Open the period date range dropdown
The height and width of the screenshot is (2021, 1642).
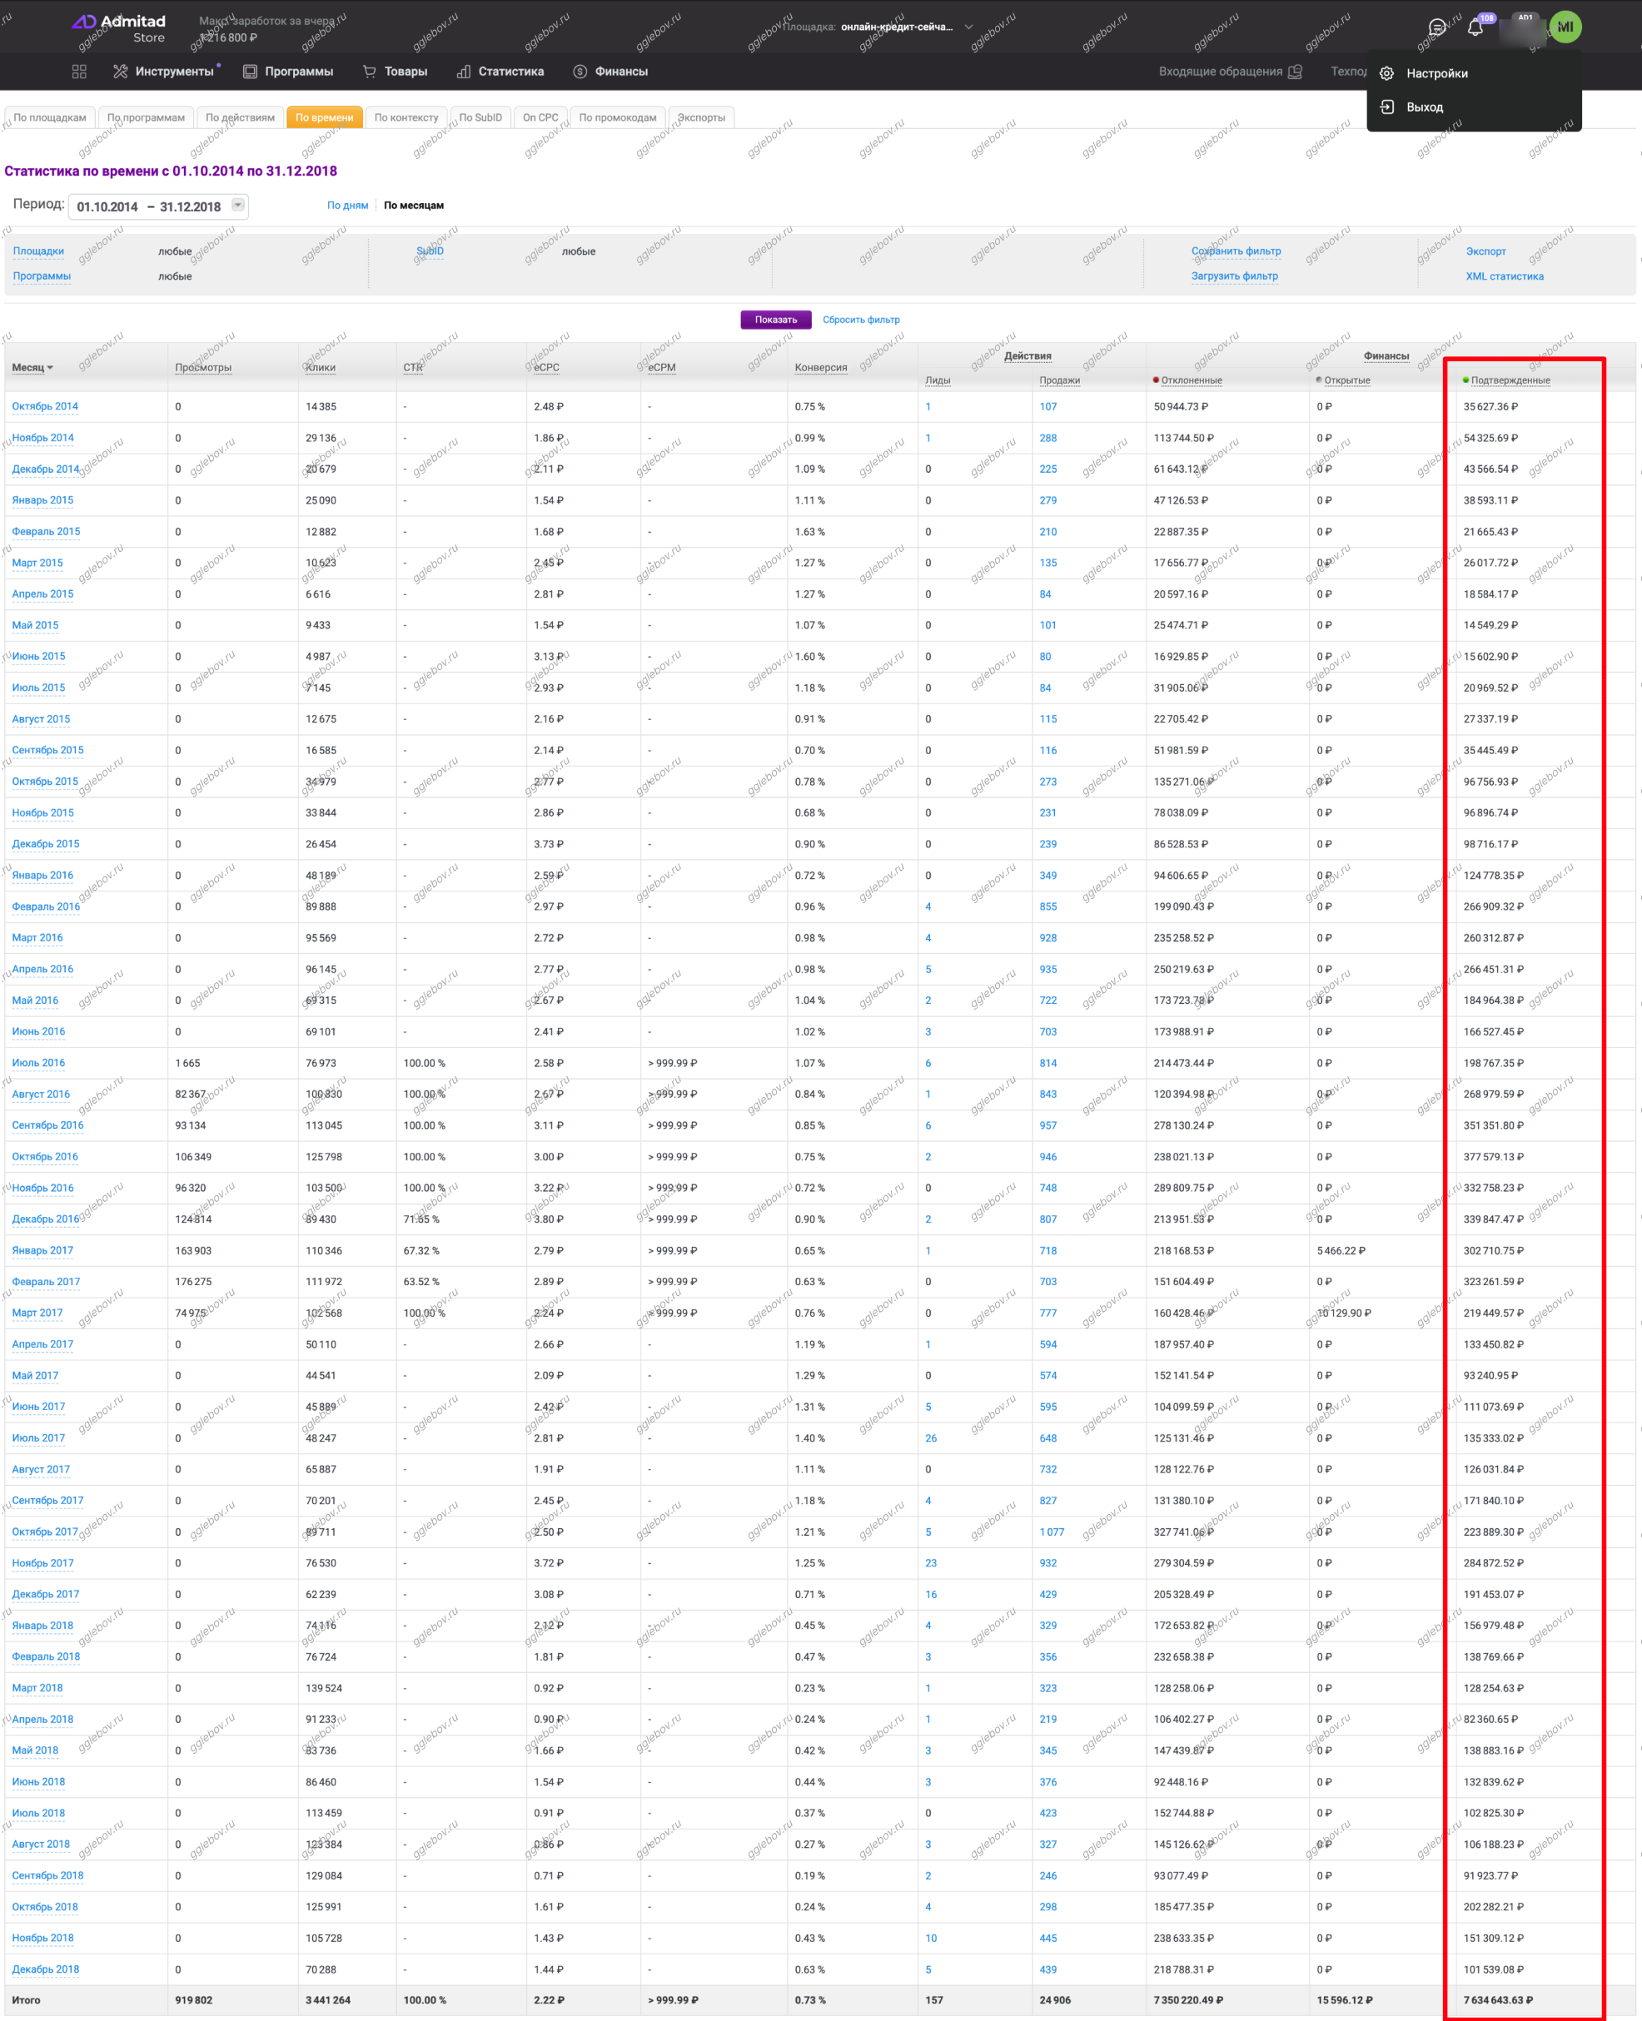coord(238,205)
